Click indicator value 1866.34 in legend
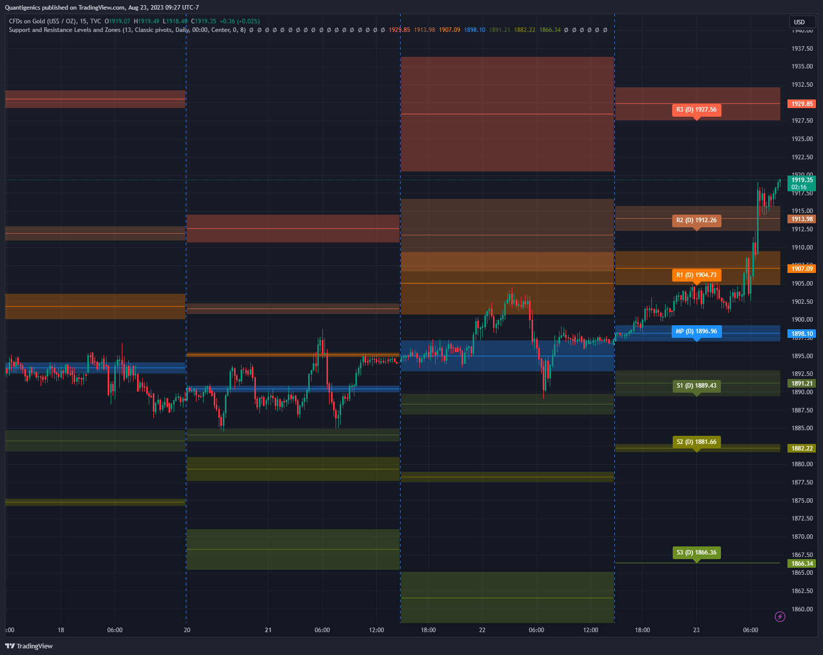823x655 pixels. [550, 30]
